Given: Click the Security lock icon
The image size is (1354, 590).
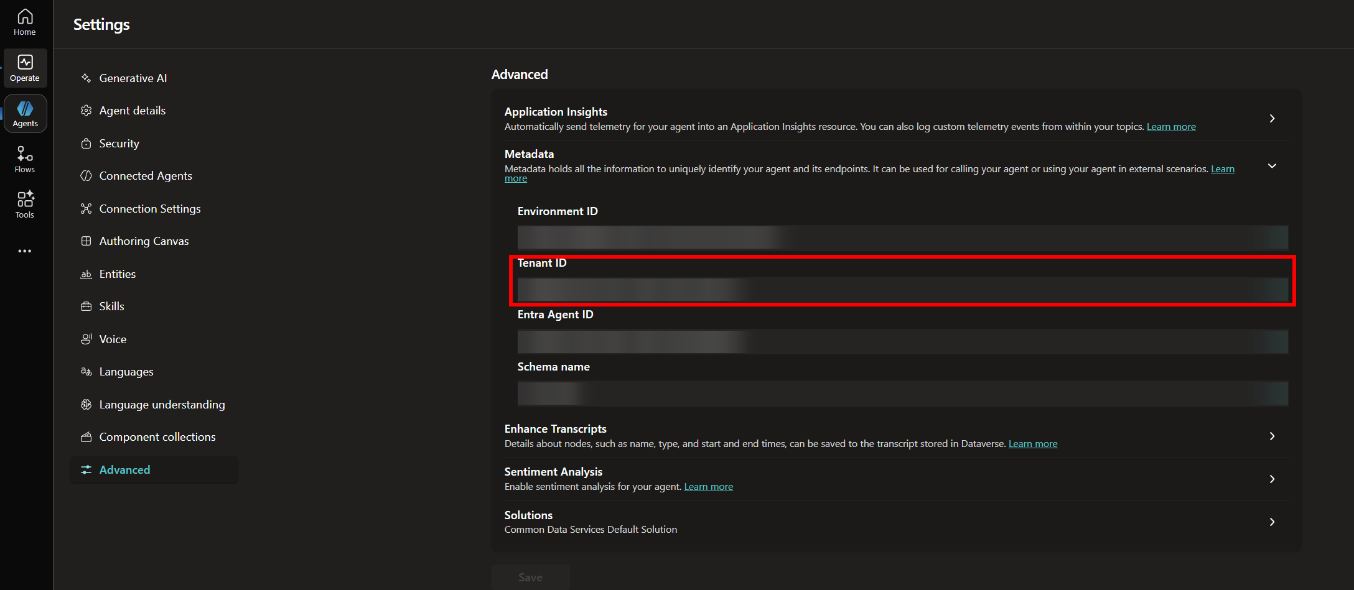Looking at the screenshot, I should (x=86, y=144).
